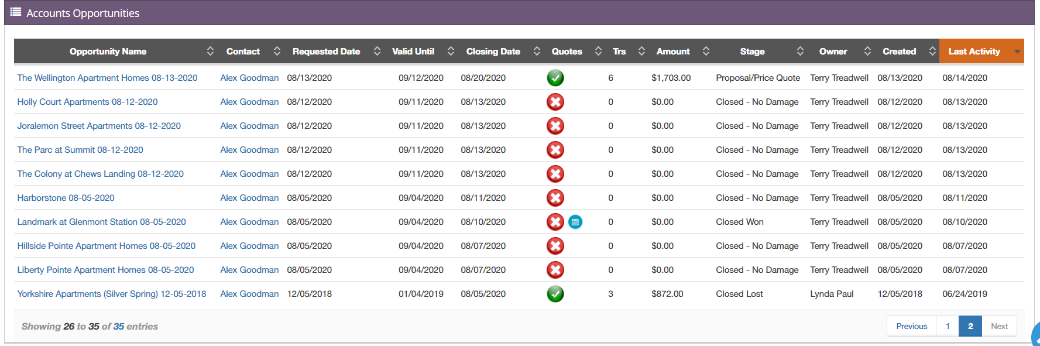Click owner Lynda Paul cell
1040x346 pixels.
pos(832,294)
